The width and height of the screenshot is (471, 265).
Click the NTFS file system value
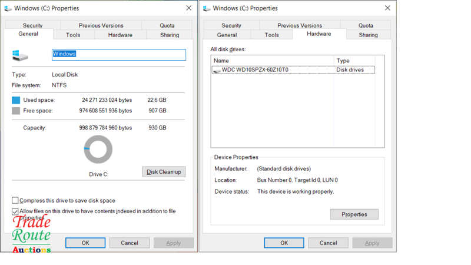(x=59, y=85)
